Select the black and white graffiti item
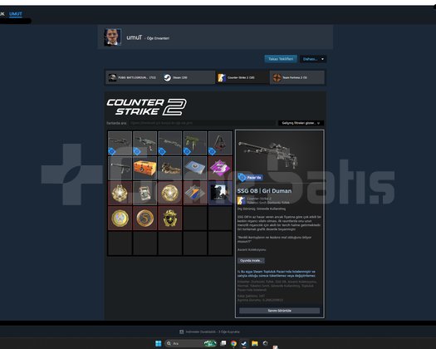 click(x=220, y=193)
